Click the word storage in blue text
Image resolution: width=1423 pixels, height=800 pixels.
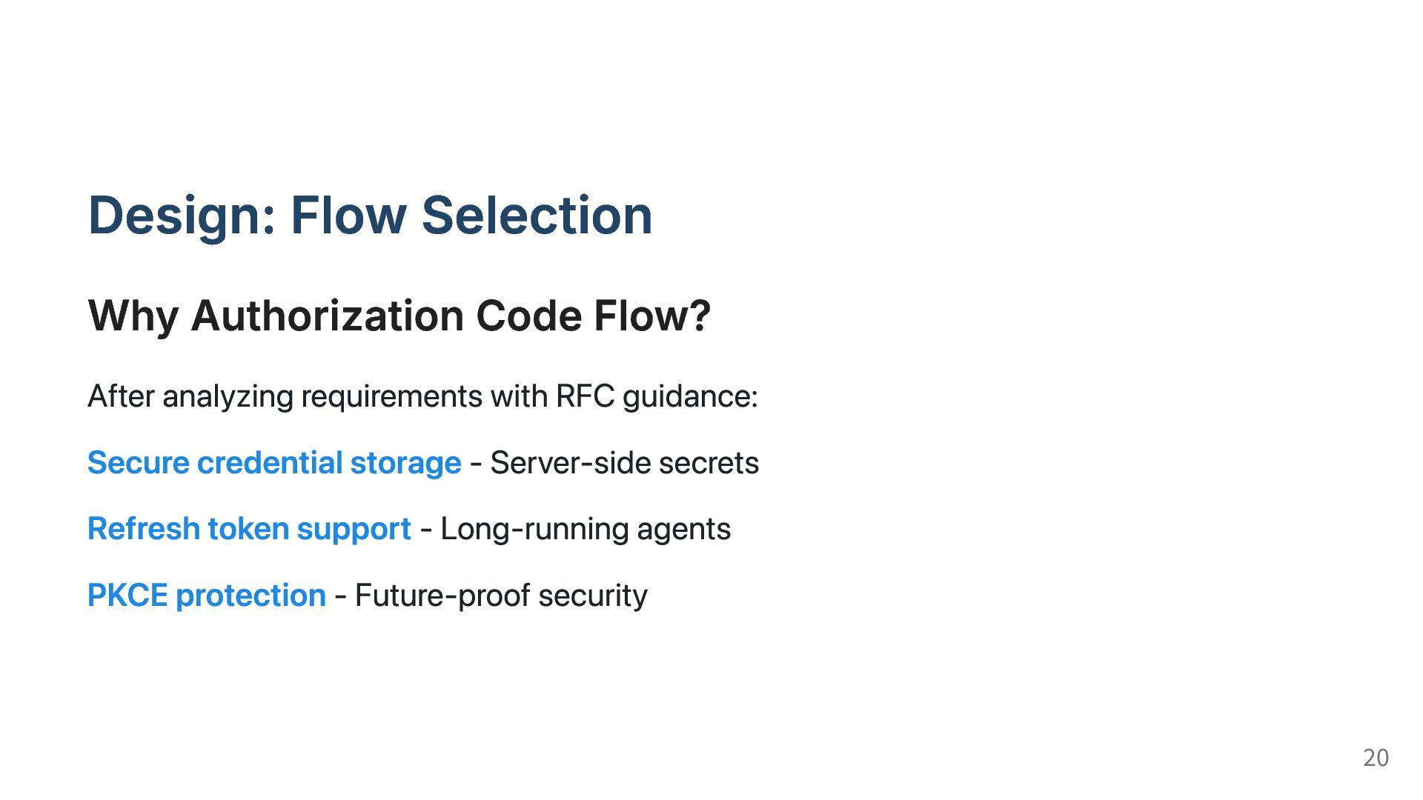tap(405, 464)
